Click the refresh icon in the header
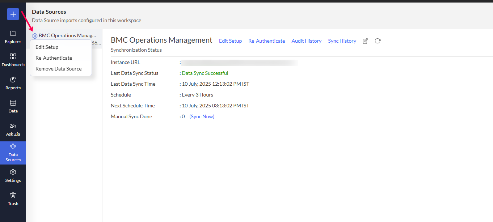This screenshot has height=222, width=493. [378, 41]
